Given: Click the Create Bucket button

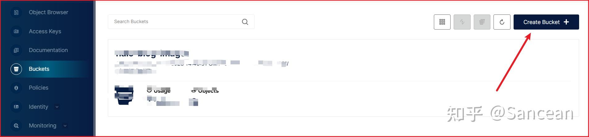Looking at the screenshot, I should pos(546,22).
